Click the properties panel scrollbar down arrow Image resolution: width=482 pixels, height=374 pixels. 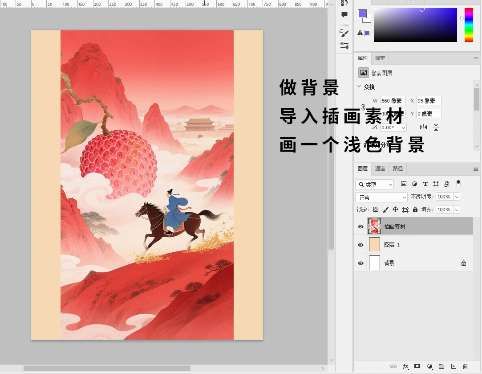477,146
